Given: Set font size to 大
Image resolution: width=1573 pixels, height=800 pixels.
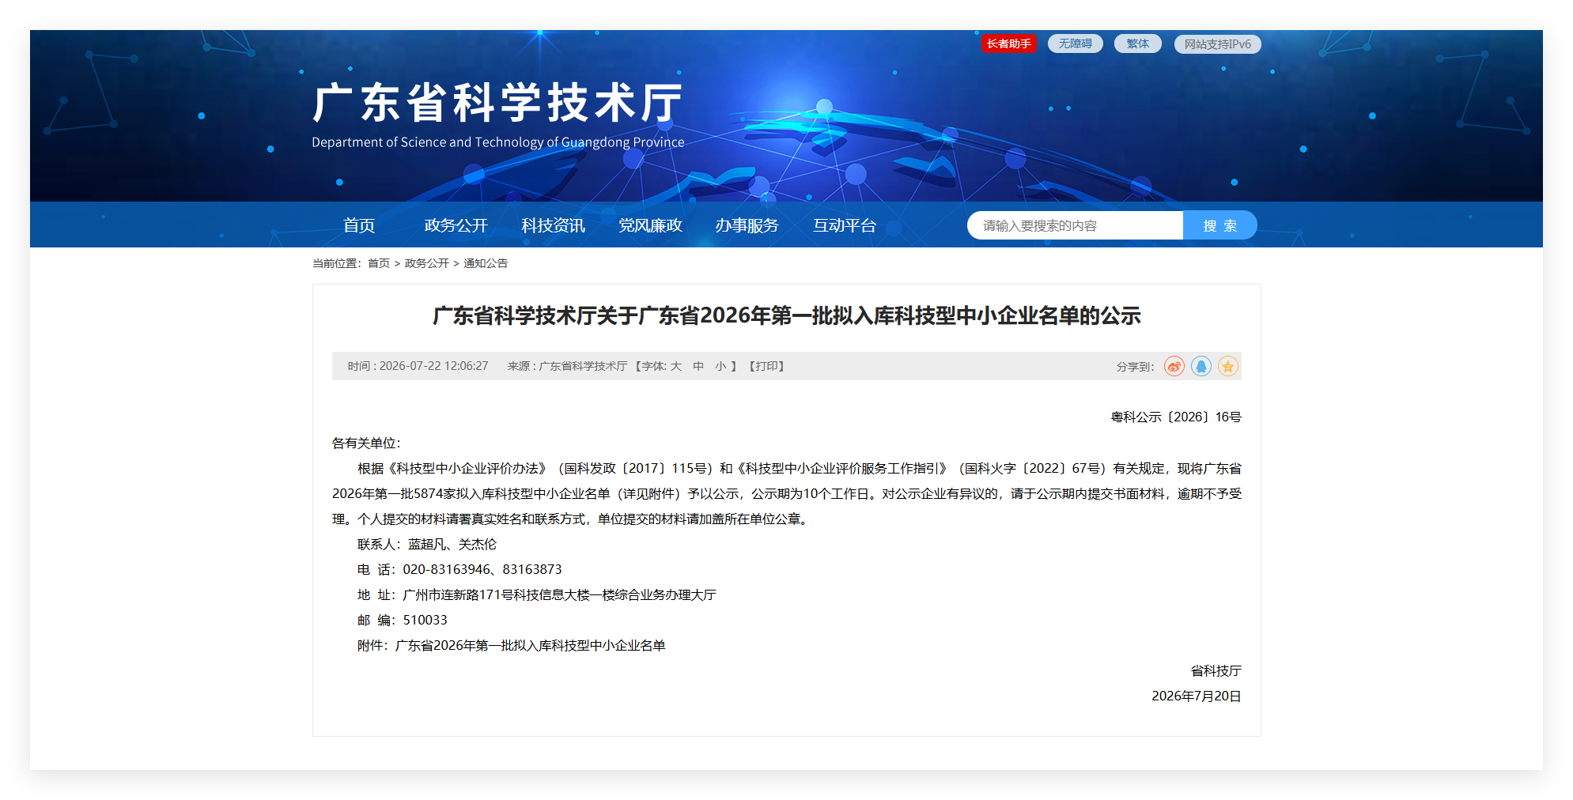Looking at the screenshot, I should point(676,366).
